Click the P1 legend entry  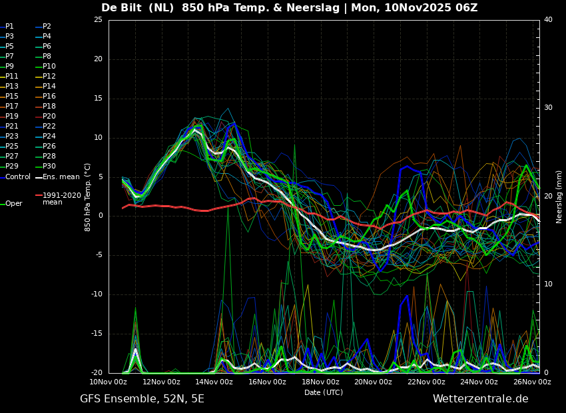click(x=7, y=27)
